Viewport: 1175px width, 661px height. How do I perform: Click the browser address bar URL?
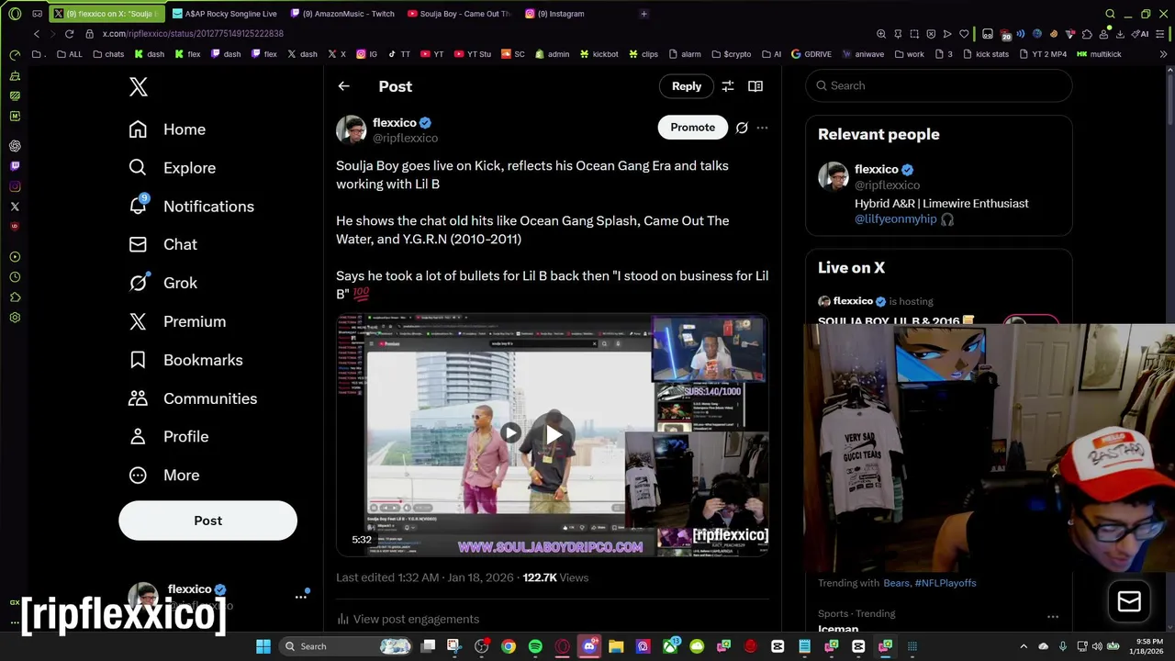pos(193,34)
